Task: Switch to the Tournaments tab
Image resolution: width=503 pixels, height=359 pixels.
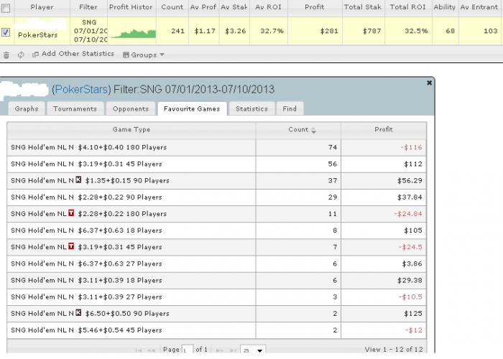Action: pos(75,108)
